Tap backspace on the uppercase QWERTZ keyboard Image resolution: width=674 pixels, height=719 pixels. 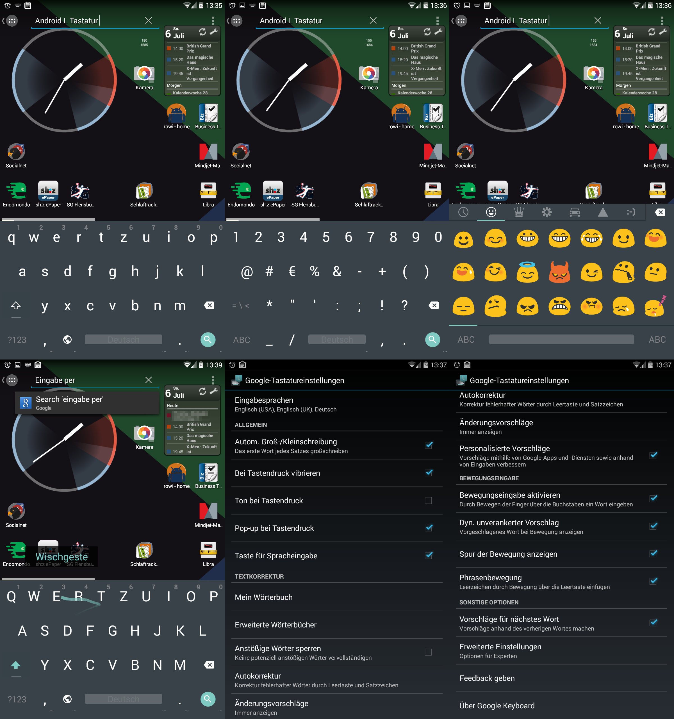point(209,665)
